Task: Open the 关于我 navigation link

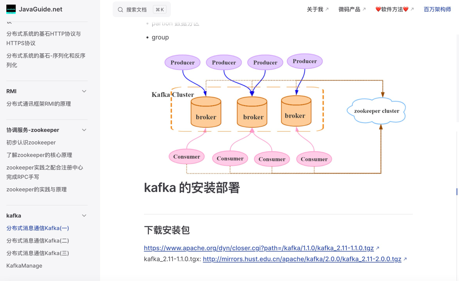Action: 317,9
